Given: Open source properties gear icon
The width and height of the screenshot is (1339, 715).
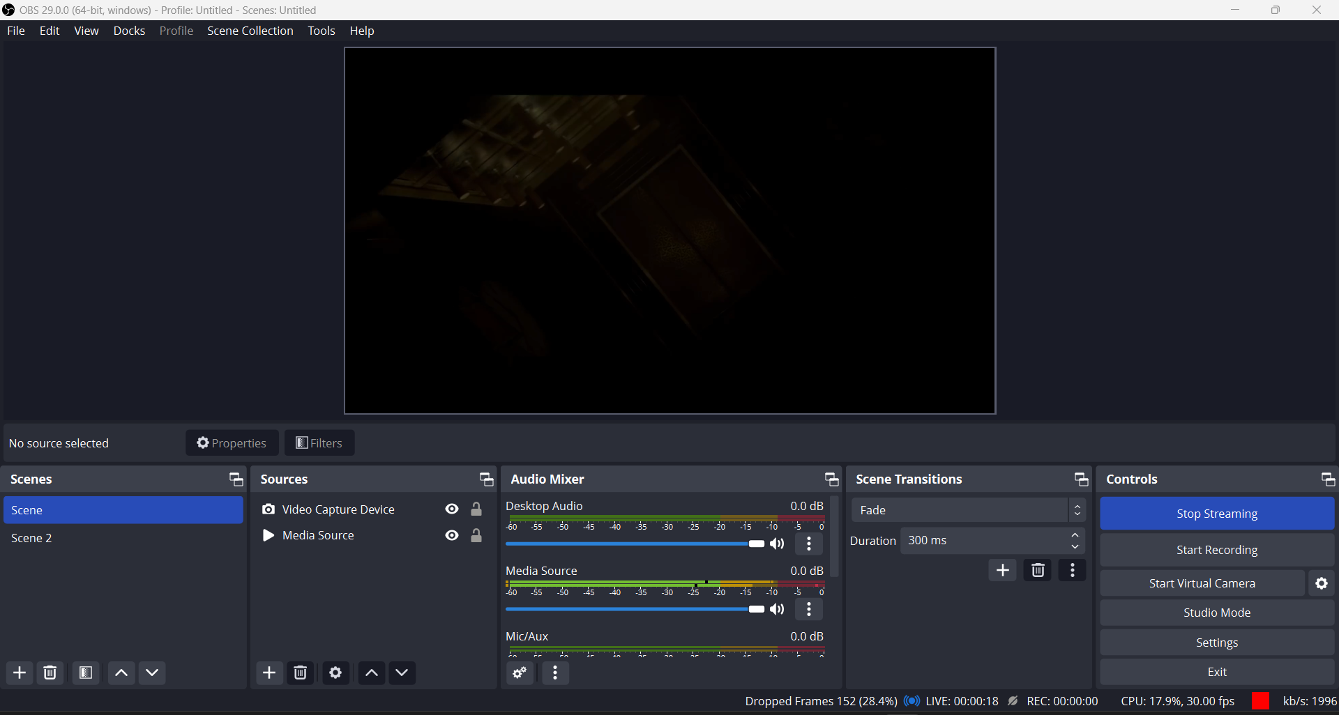Looking at the screenshot, I should pyautogui.click(x=335, y=672).
